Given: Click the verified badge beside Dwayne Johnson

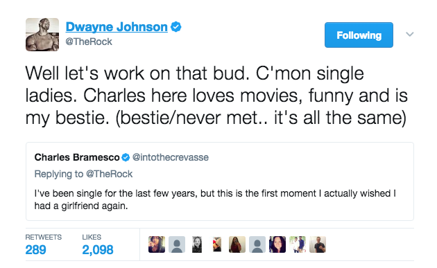Looking at the screenshot, I should point(176,27).
